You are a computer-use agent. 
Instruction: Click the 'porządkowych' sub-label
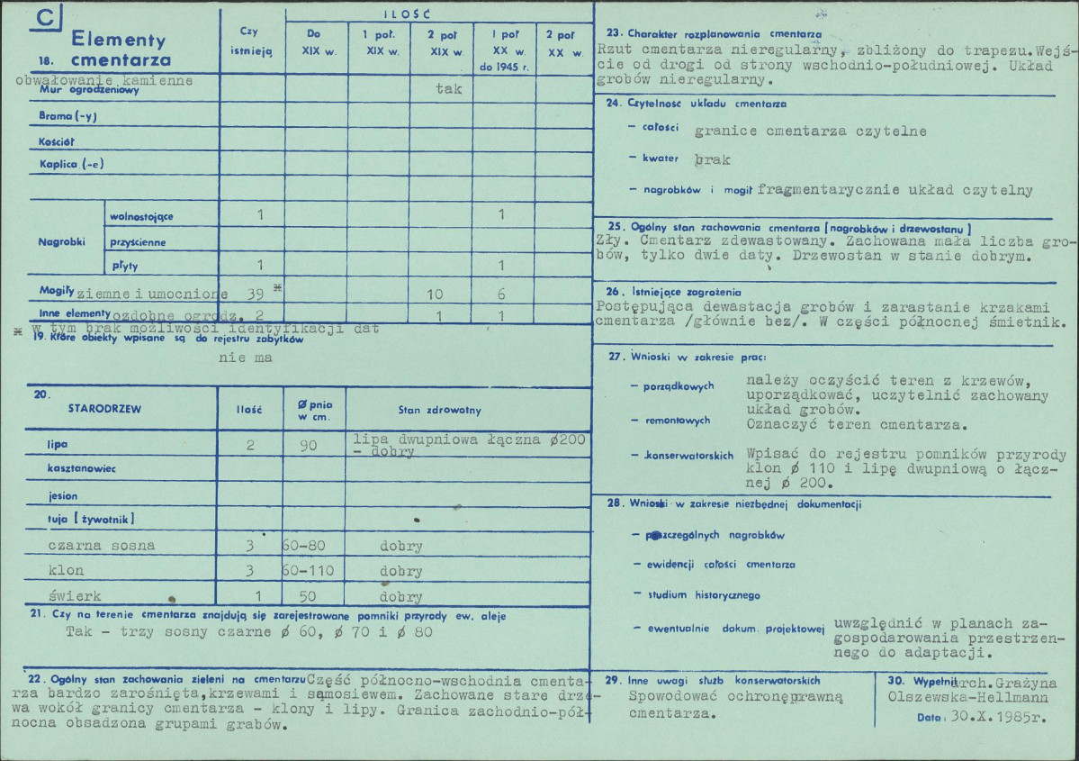click(679, 387)
